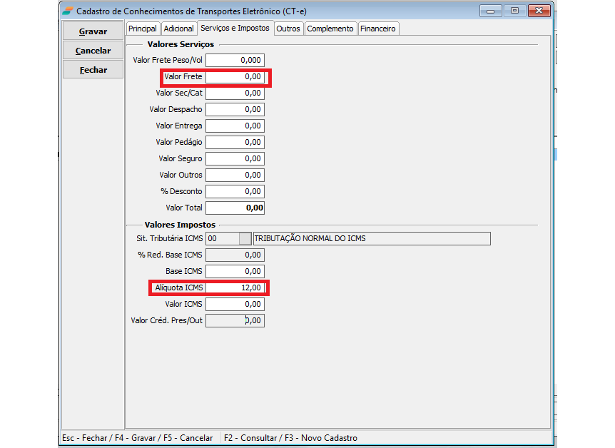The image size is (615, 448).
Task: Click the Fechar button
Action: tap(93, 70)
